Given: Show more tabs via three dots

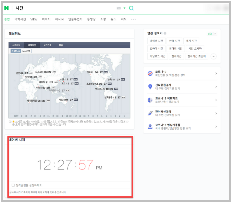Looking at the screenshot, I should pos(133,19).
